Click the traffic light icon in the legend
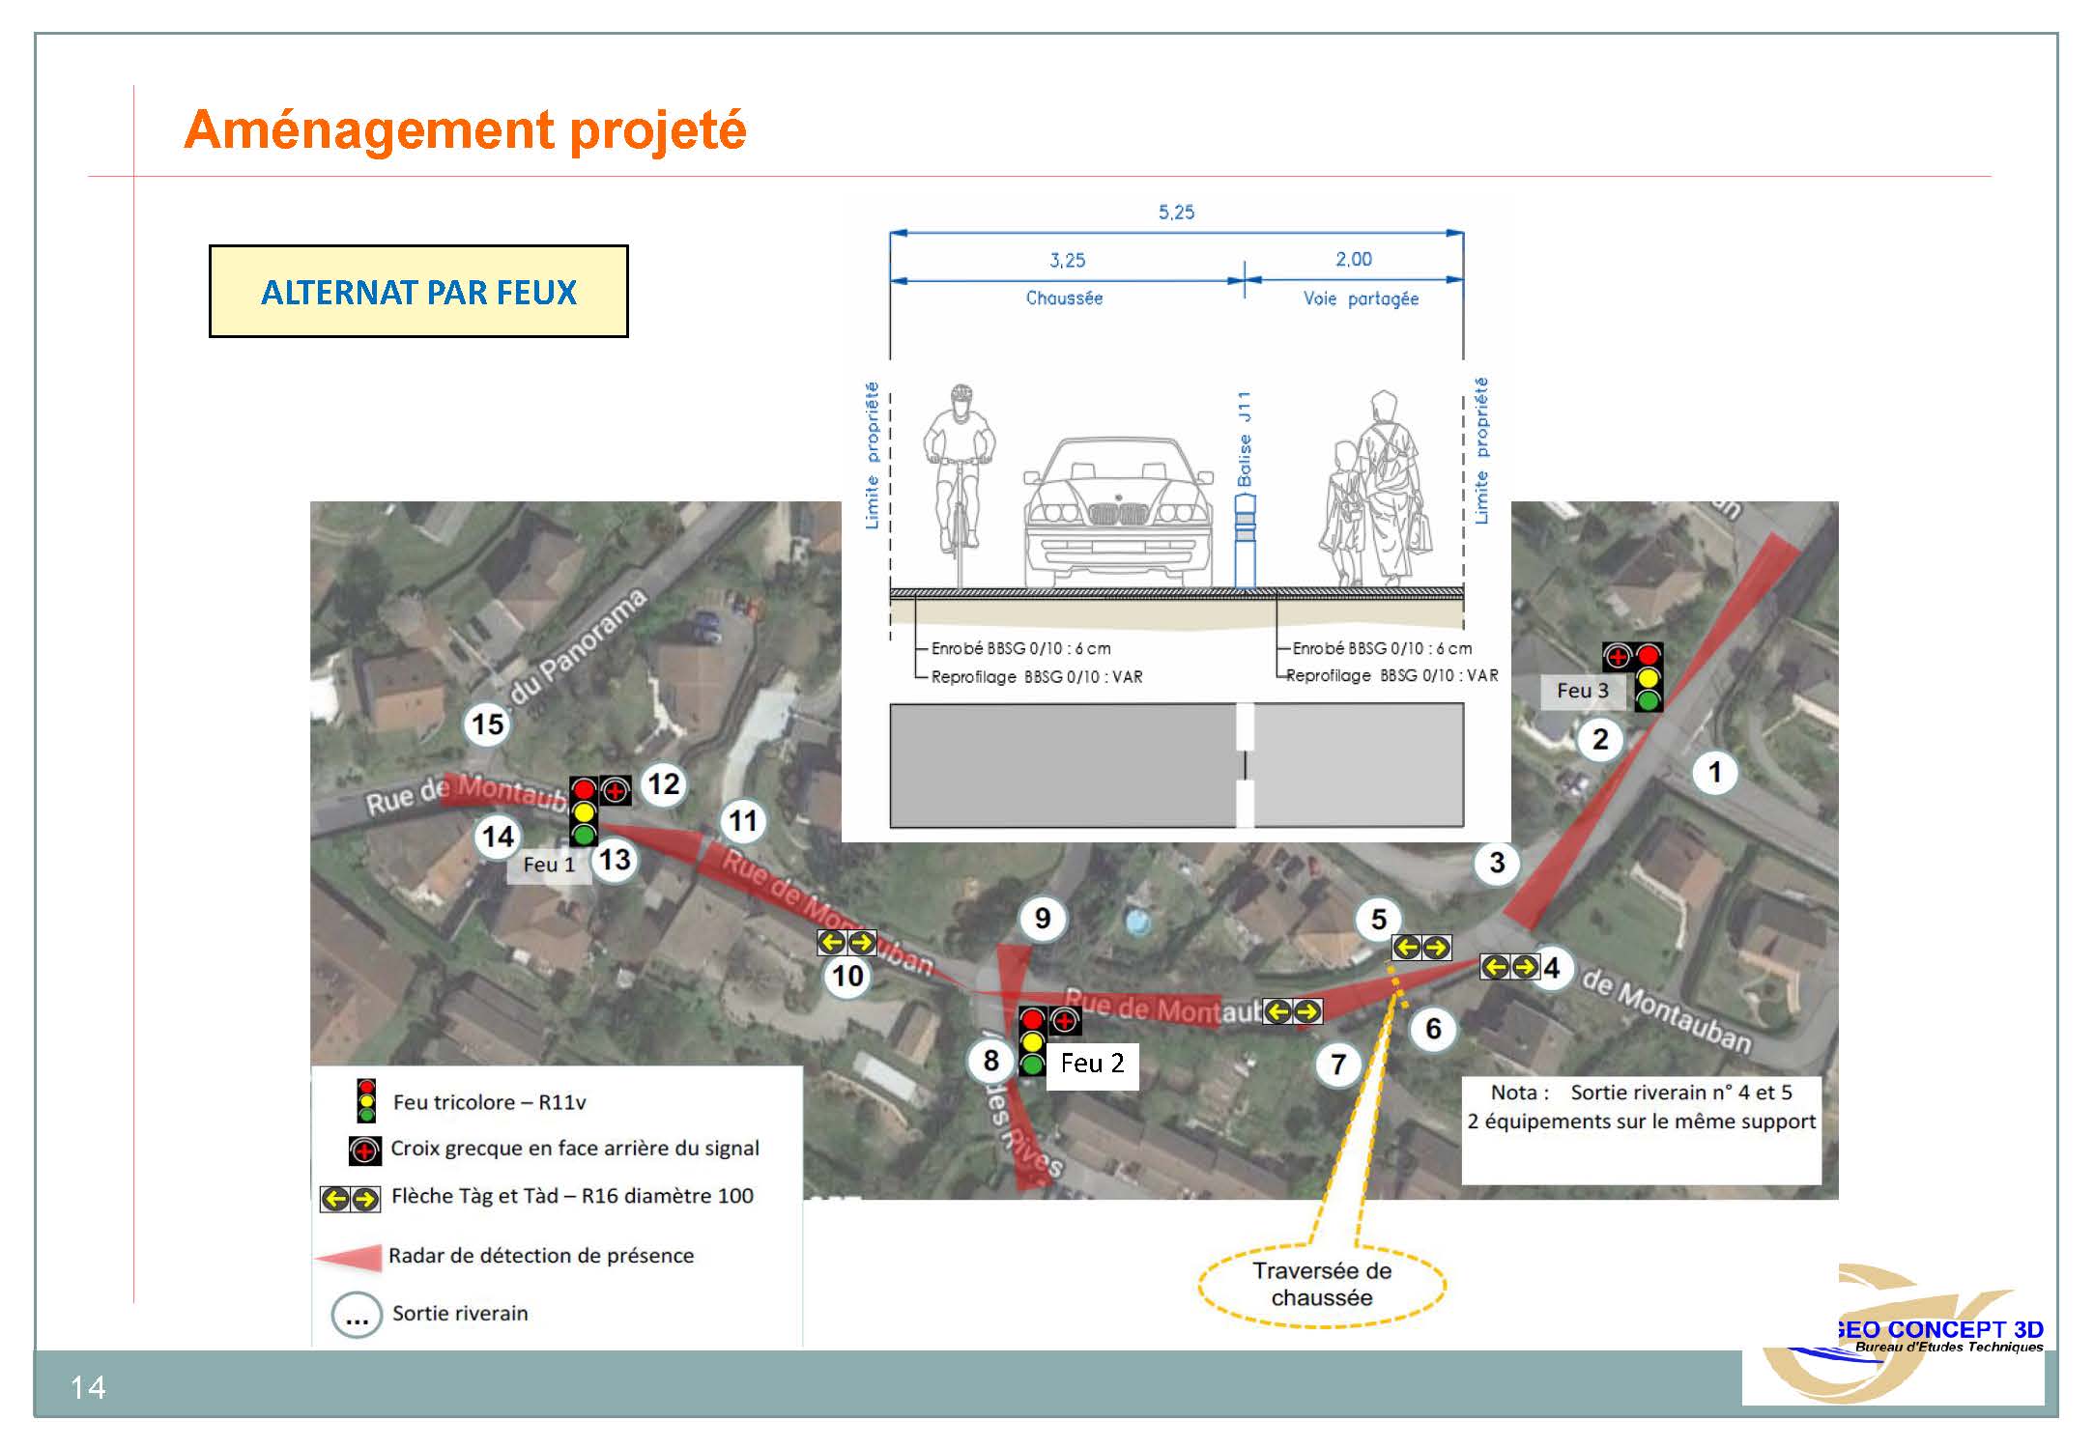2094x1449 pixels. [x=366, y=1101]
